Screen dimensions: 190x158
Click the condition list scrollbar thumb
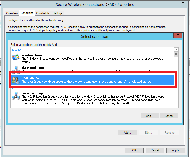click(176, 54)
